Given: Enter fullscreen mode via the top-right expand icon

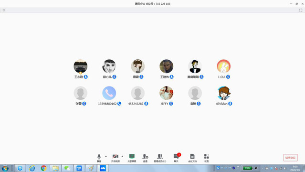Looking at the screenshot, I should tap(301, 10).
